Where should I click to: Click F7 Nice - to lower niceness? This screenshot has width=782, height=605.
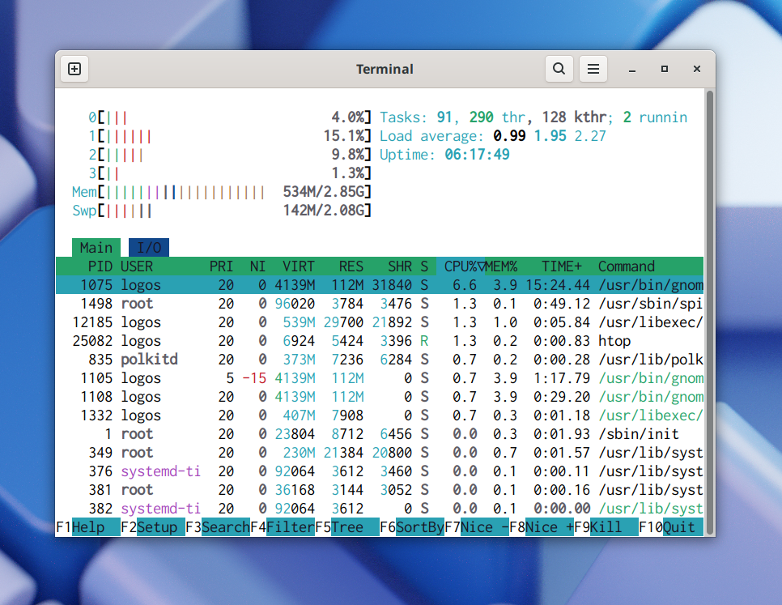[x=477, y=527]
